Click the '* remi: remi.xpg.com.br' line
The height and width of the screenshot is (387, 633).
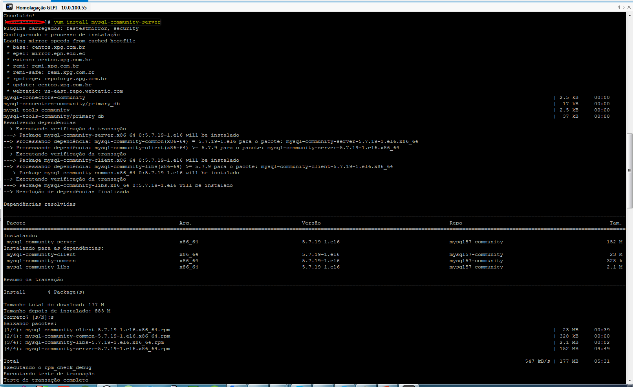(x=43, y=66)
